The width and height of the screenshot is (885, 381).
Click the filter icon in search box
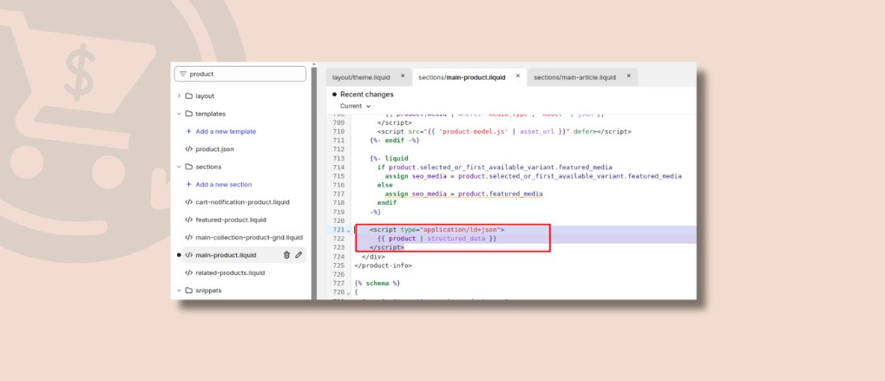(182, 74)
